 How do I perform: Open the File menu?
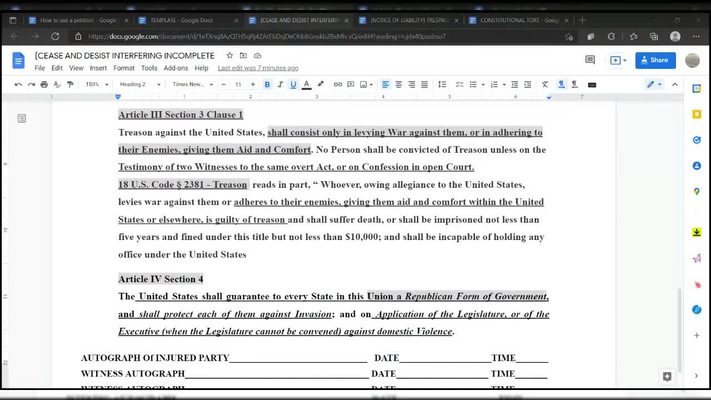[40, 68]
